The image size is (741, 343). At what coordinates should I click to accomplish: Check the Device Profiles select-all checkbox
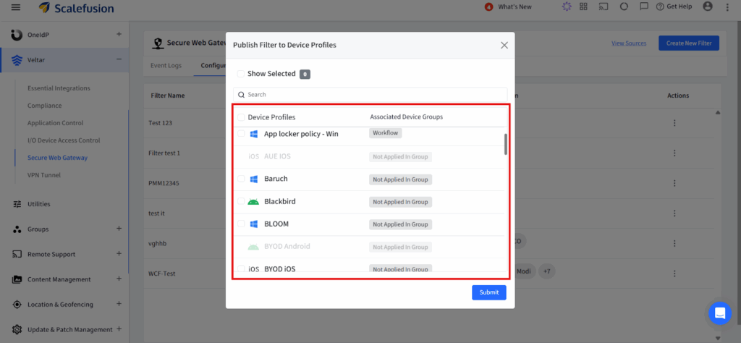point(241,117)
